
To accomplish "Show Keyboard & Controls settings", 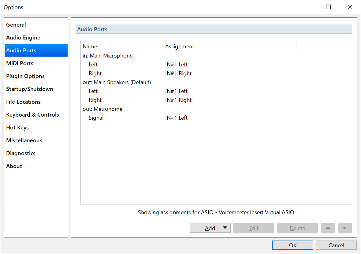I will [x=32, y=115].
